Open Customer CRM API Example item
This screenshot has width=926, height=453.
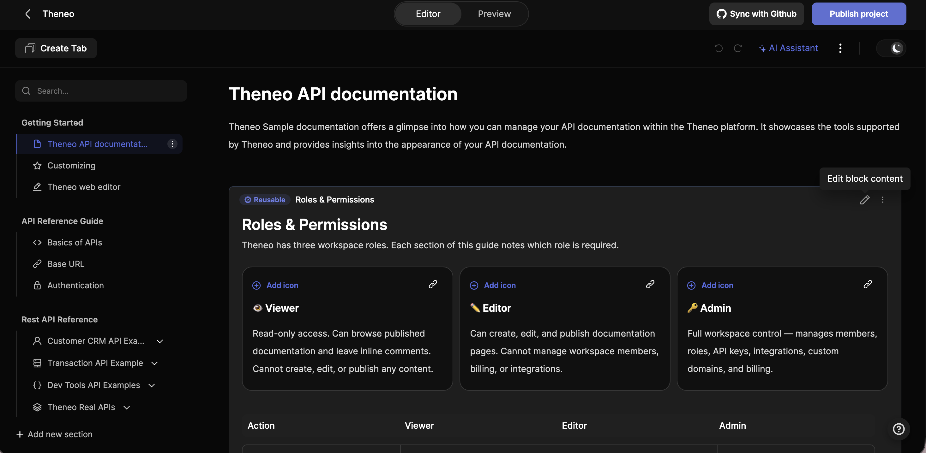coord(96,341)
